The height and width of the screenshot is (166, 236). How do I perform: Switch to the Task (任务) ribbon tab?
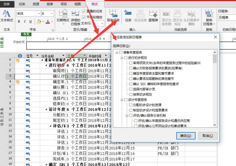[x=22, y=4]
